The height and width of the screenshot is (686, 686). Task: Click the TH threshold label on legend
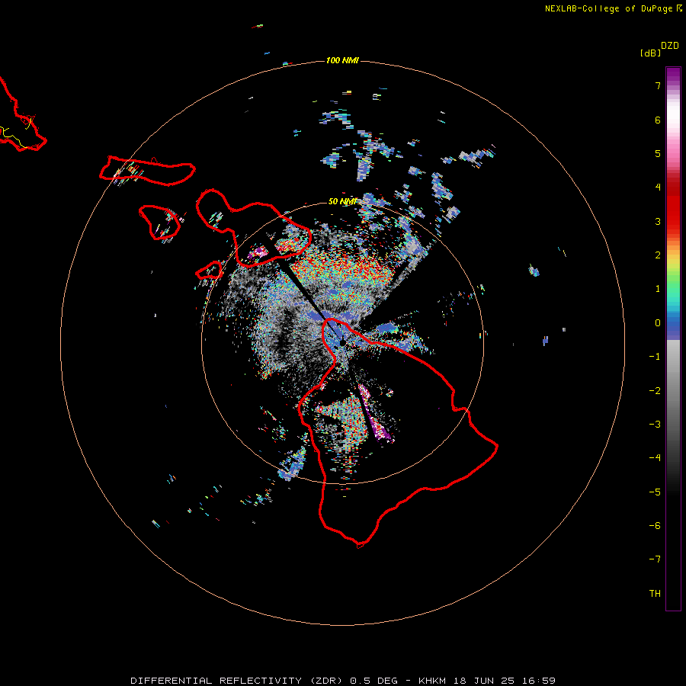(x=655, y=594)
